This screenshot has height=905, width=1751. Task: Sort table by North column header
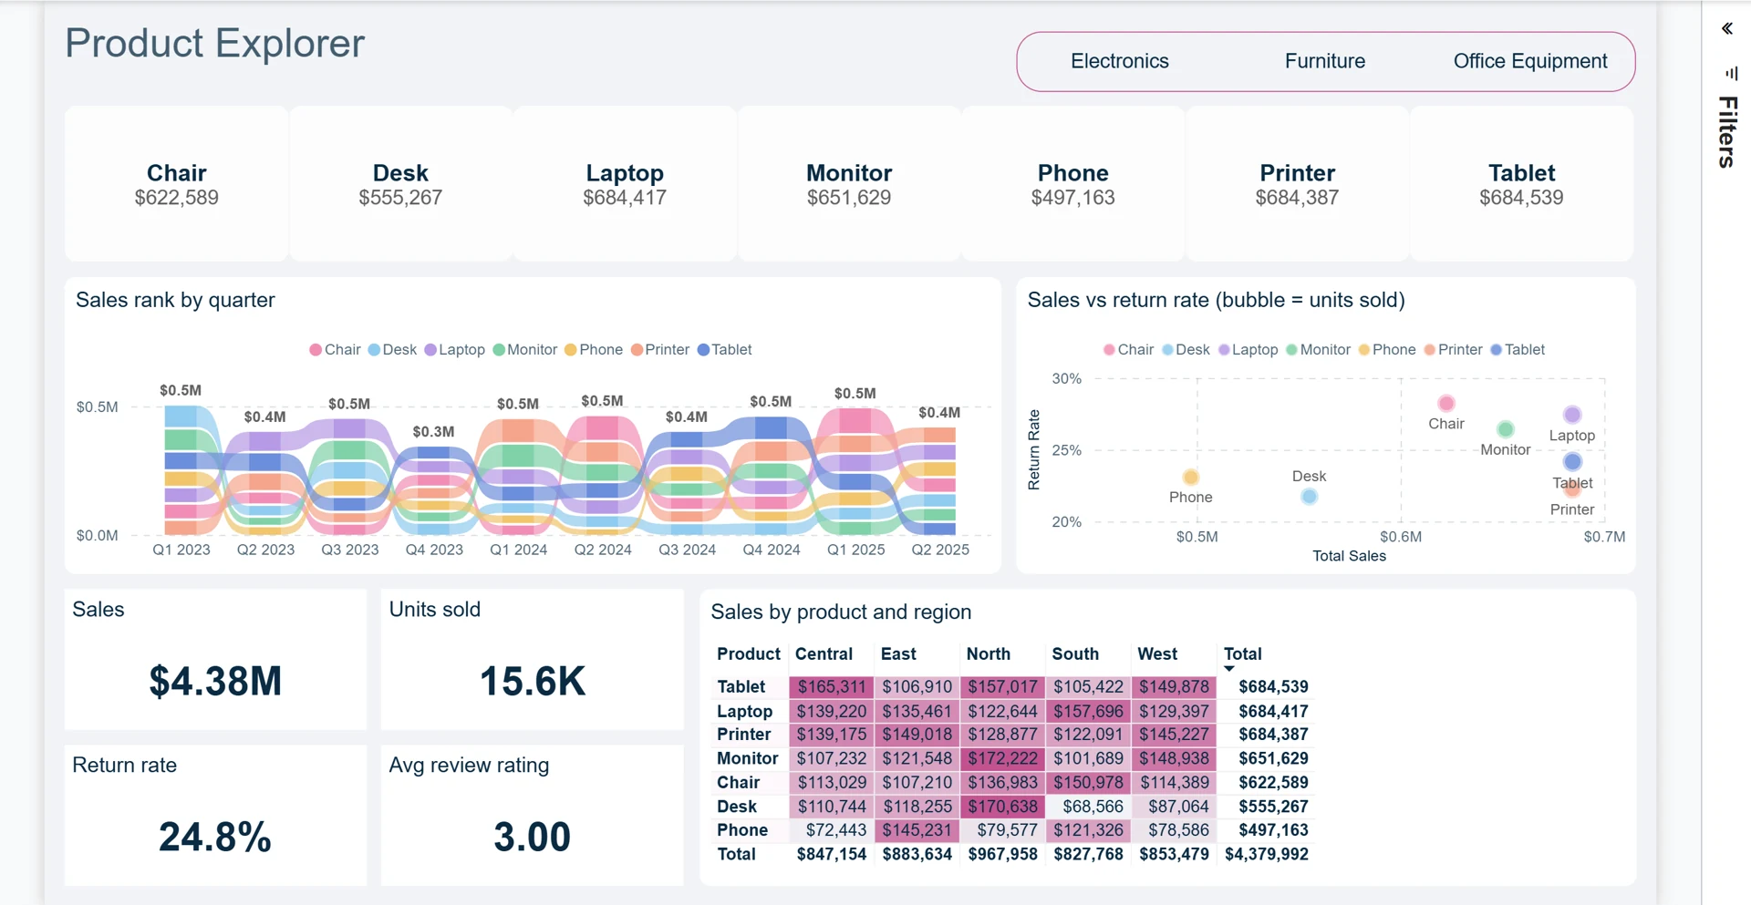pos(989,654)
